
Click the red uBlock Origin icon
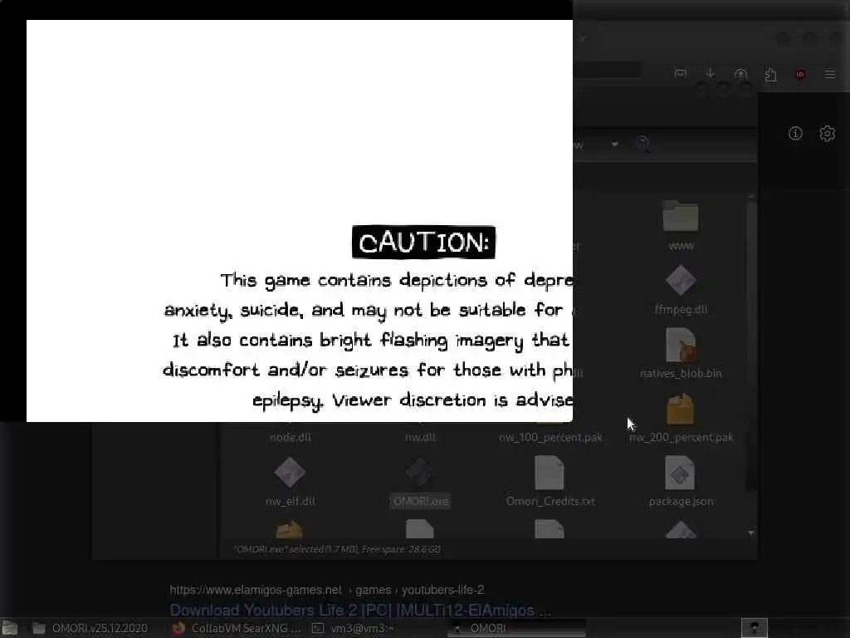(800, 74)
